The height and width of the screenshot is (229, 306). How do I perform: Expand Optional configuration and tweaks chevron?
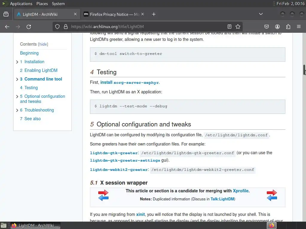tap(17, 97)
